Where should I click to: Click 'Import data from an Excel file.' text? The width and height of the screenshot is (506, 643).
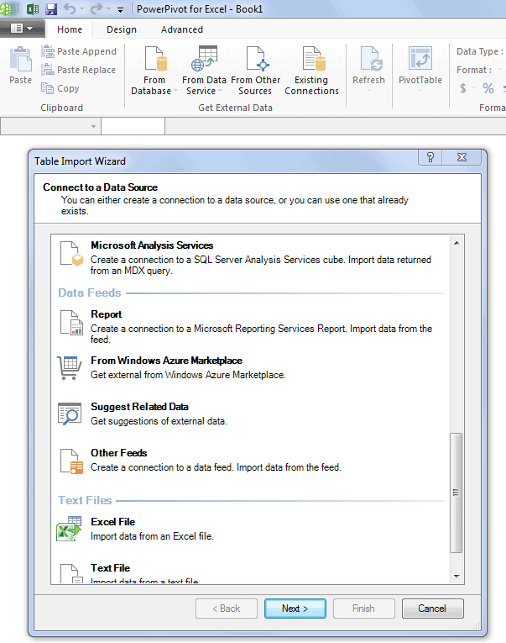coord(152,536)
